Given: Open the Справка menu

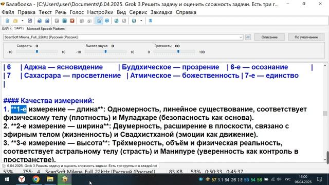Looking at the screenshot, I should (x=186, y=12).
